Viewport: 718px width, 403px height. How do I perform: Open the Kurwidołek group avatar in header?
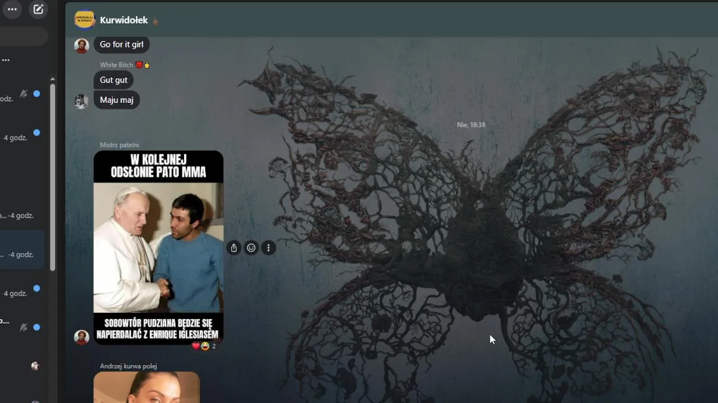pyautogui.click(x=84, y=20)
